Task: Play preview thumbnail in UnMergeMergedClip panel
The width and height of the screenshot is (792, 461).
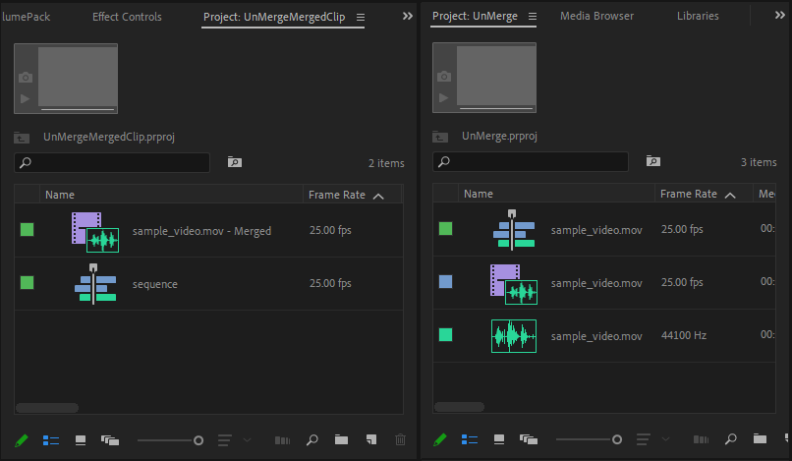Action: click(x=25, y=98)
